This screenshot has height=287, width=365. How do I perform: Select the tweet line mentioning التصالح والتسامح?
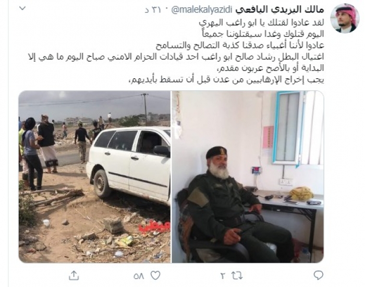[x=240, y=45]
